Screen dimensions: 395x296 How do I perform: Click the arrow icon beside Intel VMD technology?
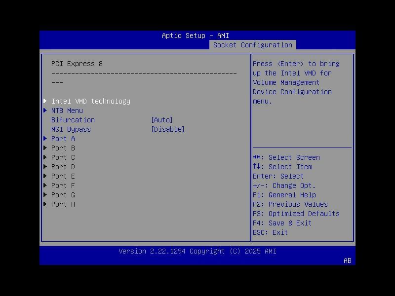(x=46, y=101)
